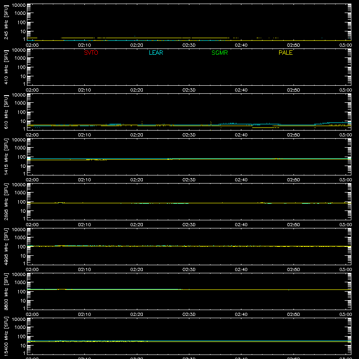Image resolution: width=359 pixels, height=359 pixels.
Task: Click the 100 tick label on the 245 MHz axis
Action: (22, 22)
